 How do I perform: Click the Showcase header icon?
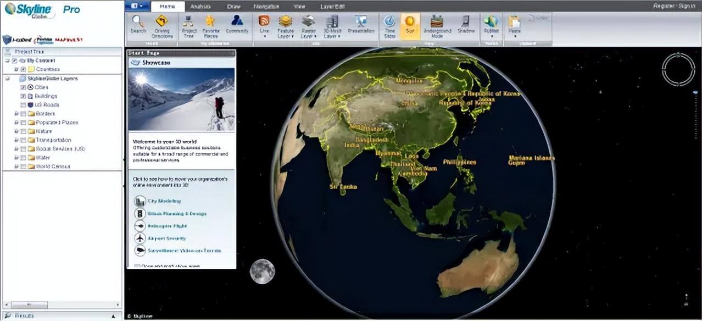[x=135, y=62]
